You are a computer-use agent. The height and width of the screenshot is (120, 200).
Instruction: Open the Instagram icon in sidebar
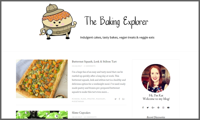163,107
